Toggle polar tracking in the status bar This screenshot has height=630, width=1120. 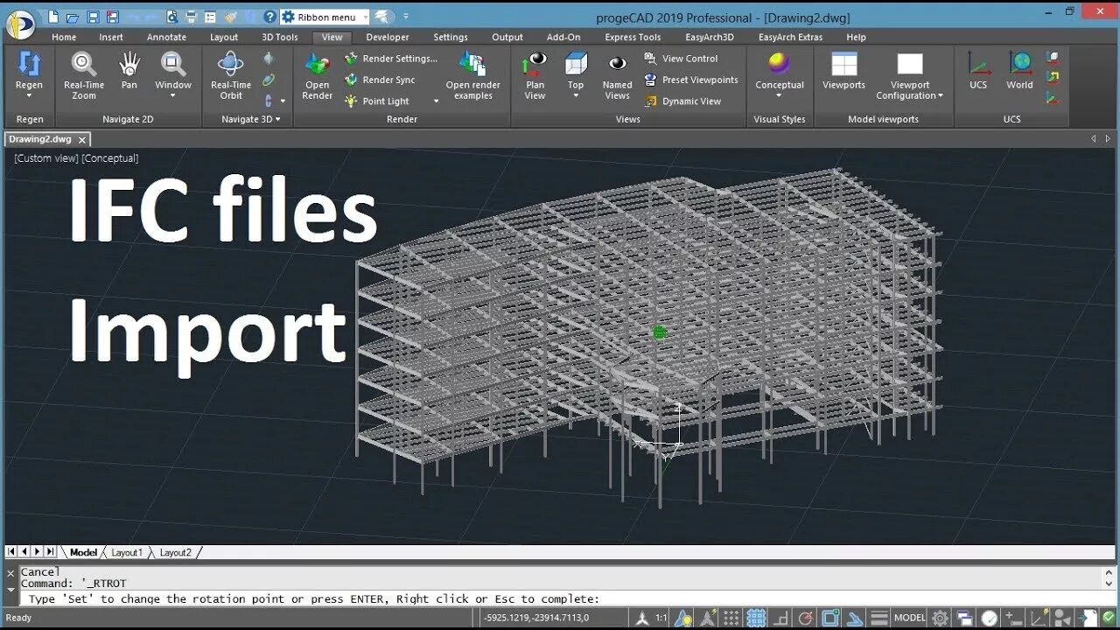[805, 618]
